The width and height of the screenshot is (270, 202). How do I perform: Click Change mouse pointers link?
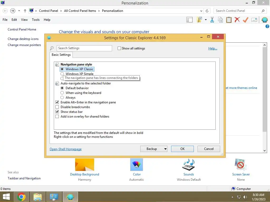24,45
